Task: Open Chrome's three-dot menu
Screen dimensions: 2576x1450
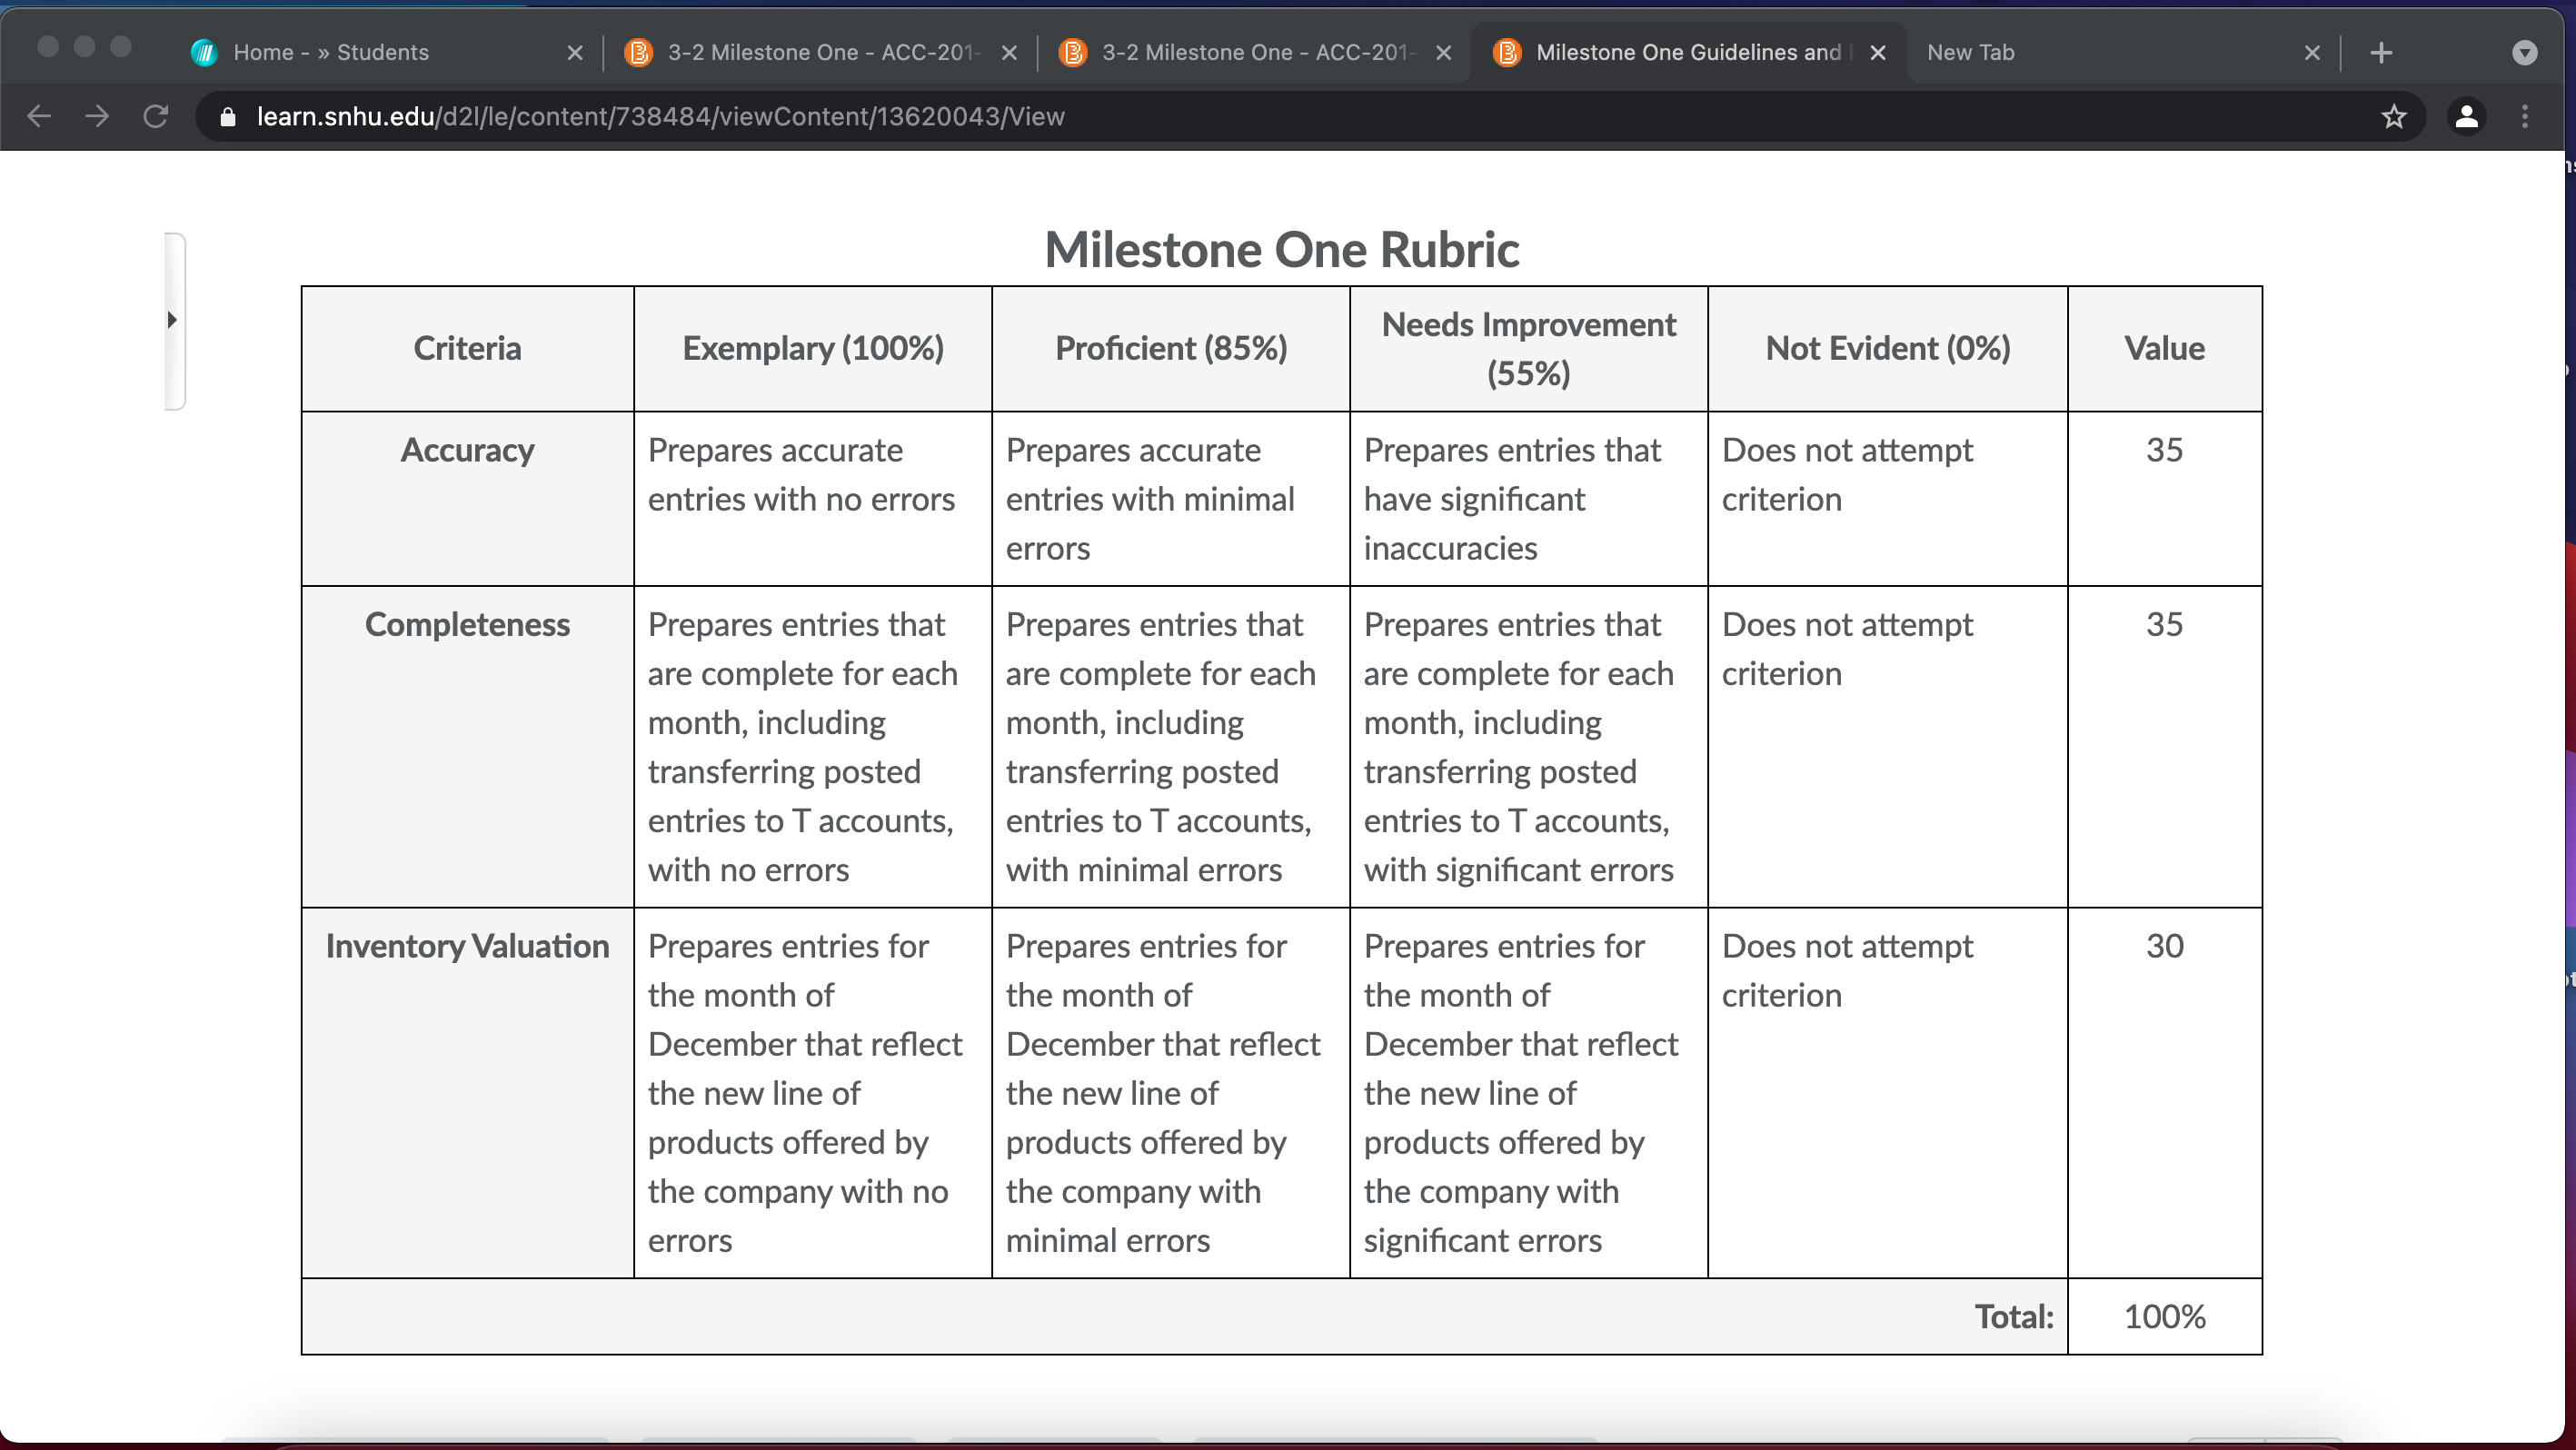Action: [2525, 117]
